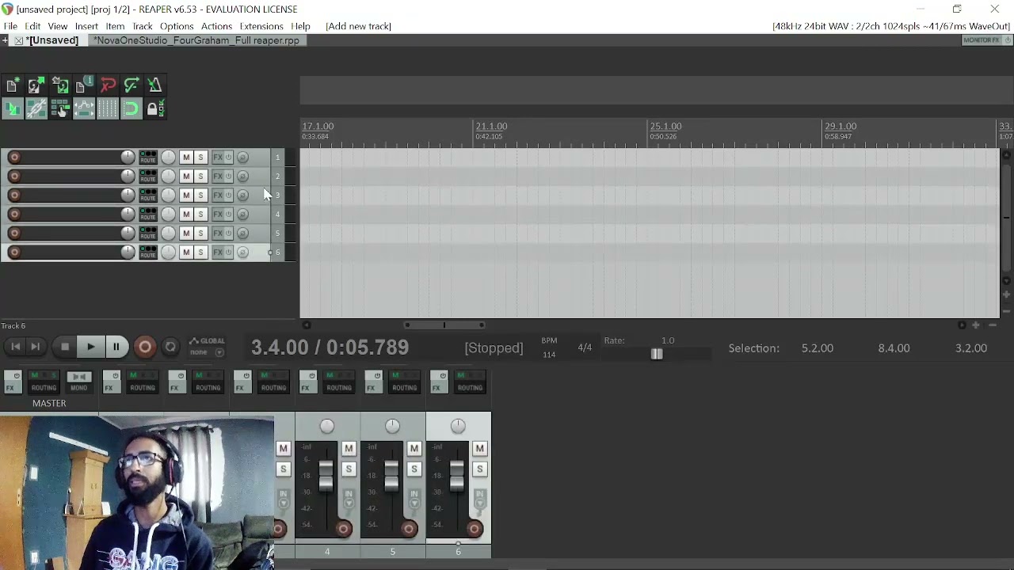Click the Stop transport button

(x=65, y=347)
